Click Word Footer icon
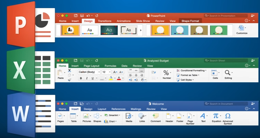 (179, 116)
